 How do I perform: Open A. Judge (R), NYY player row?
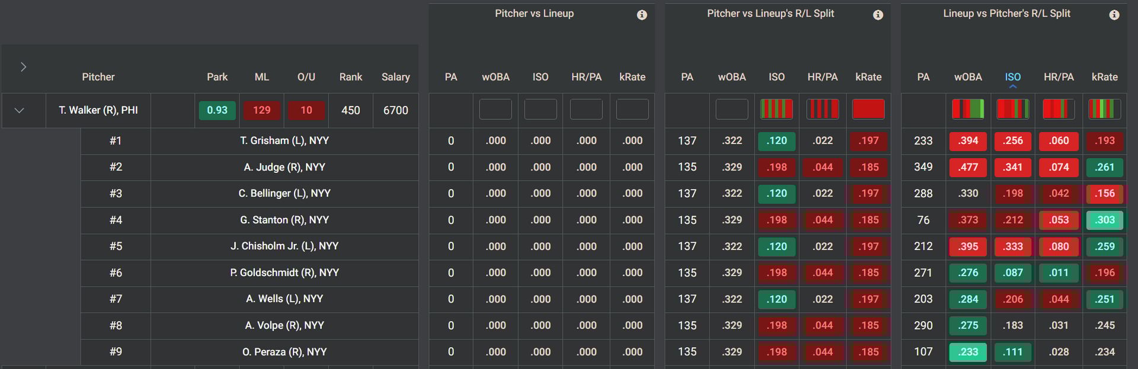pos(284,167)
